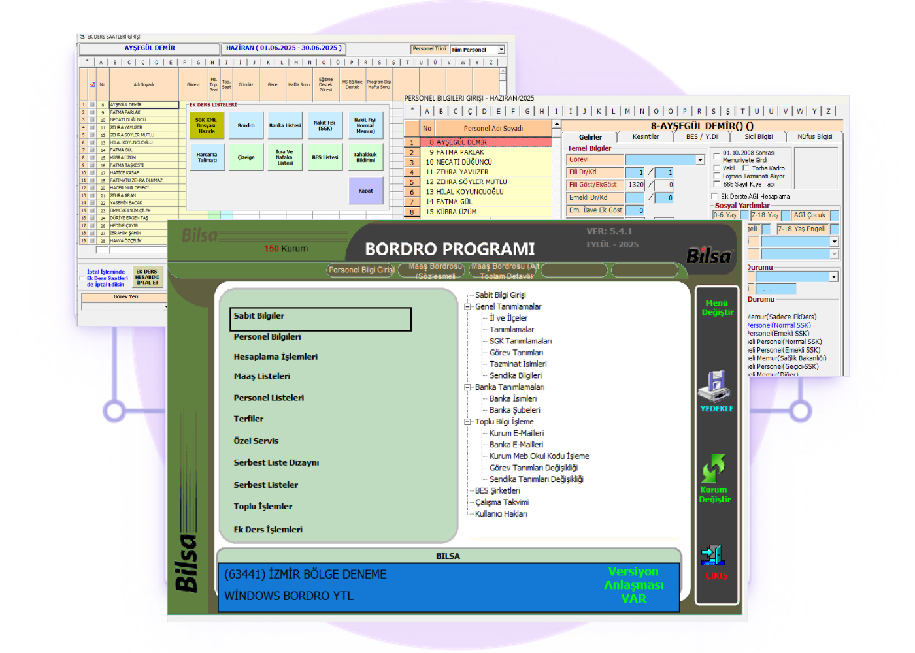Enable the Ek Derste AGİ Hesaplama checkbox

[x=714, y=196]
